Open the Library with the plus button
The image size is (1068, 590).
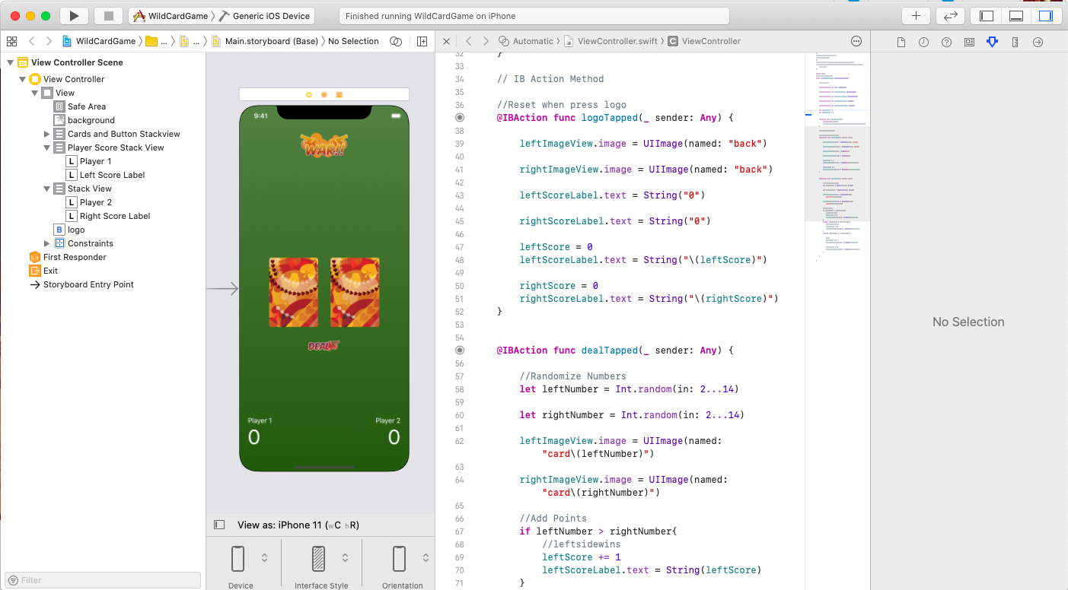click(916, 16)
